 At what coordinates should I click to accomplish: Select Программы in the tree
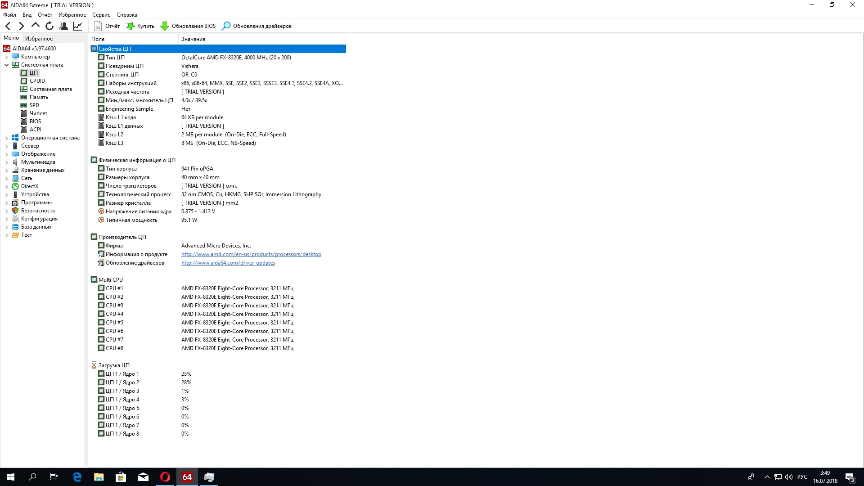36,202
